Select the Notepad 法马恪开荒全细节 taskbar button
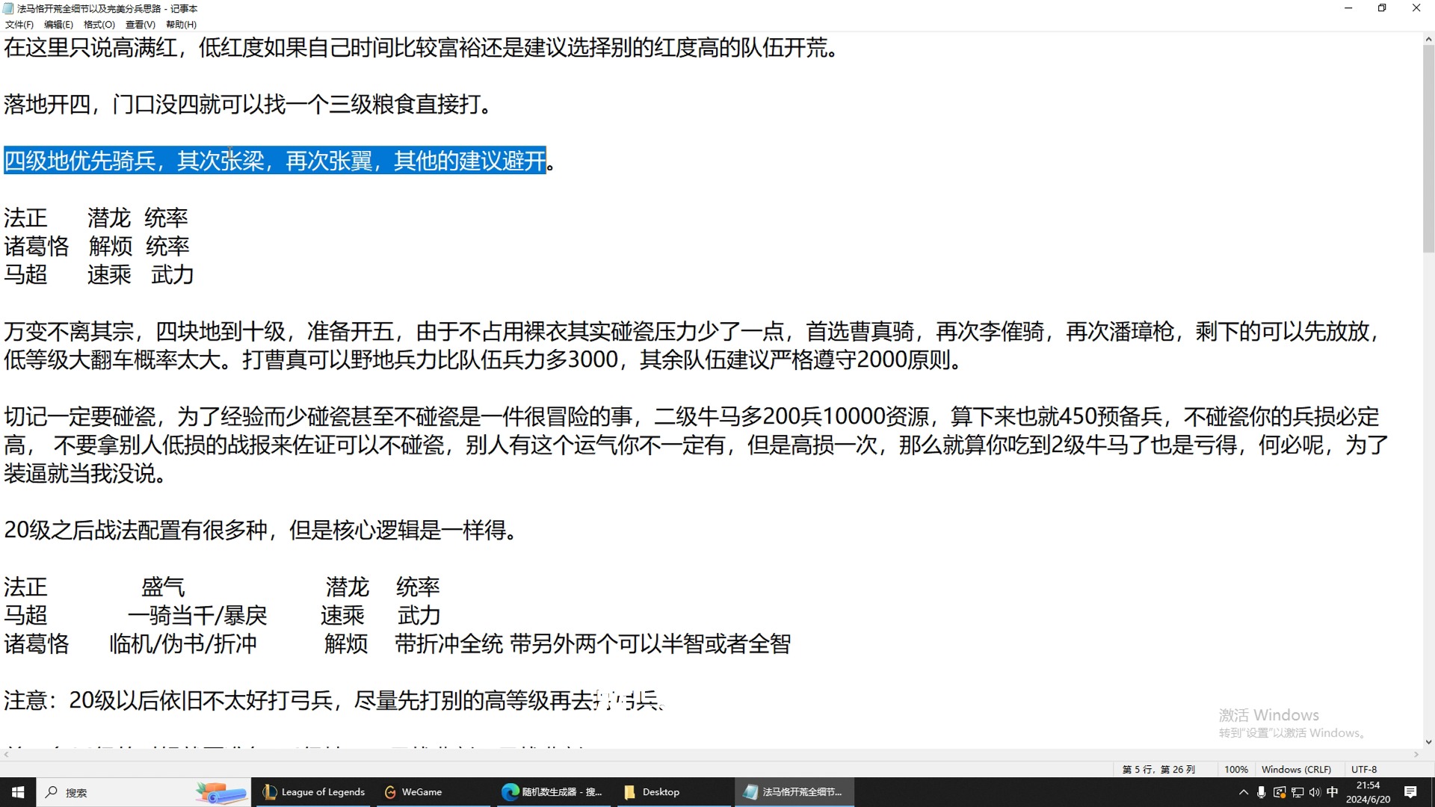 click(794, 792)
